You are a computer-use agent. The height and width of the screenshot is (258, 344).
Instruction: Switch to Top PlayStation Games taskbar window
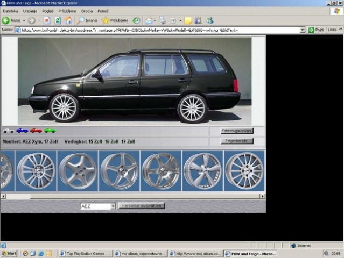[x=86, y=254]
